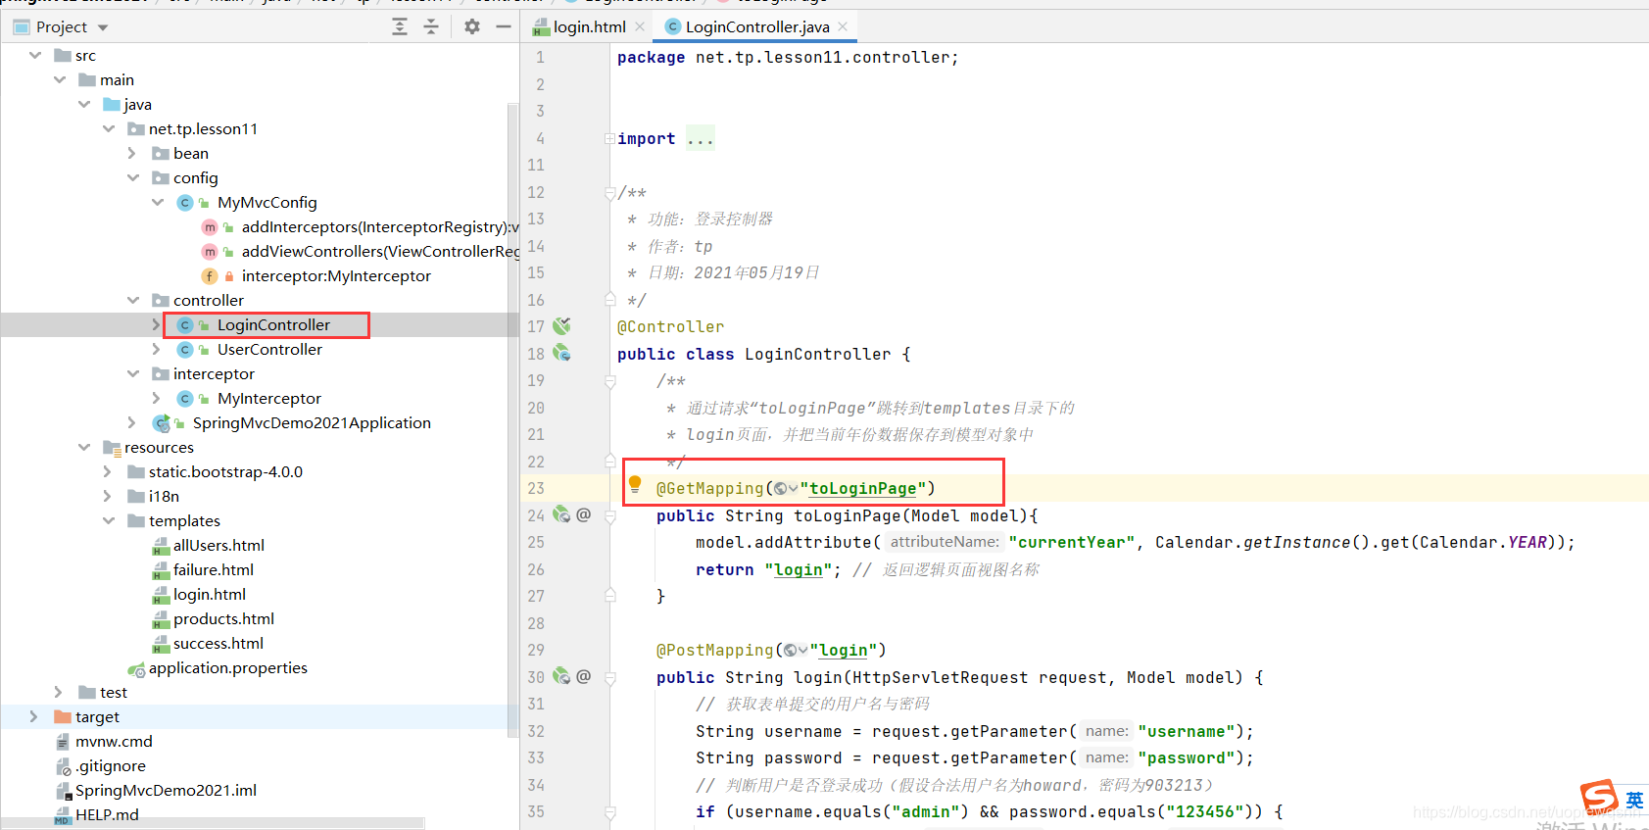
Task: Select failure.html file
Action: (213, 570)
